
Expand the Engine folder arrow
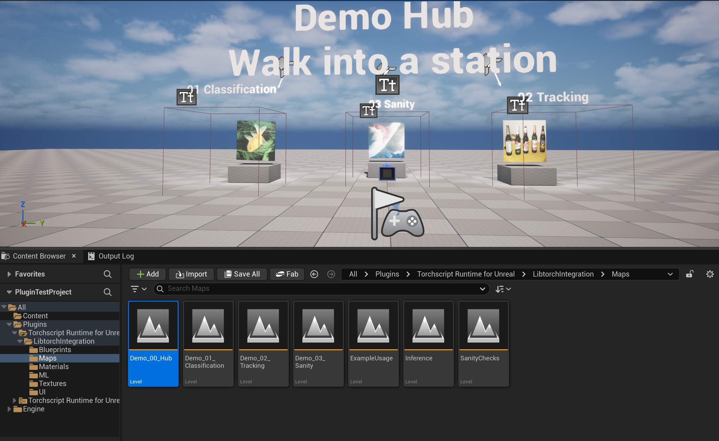coord(9,409)
